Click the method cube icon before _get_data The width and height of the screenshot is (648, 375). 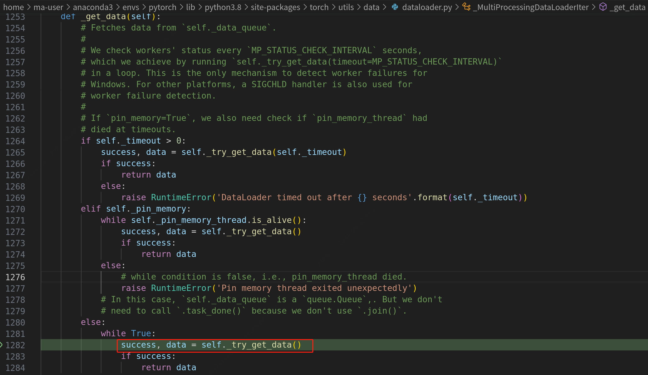(x=603, y=7)
